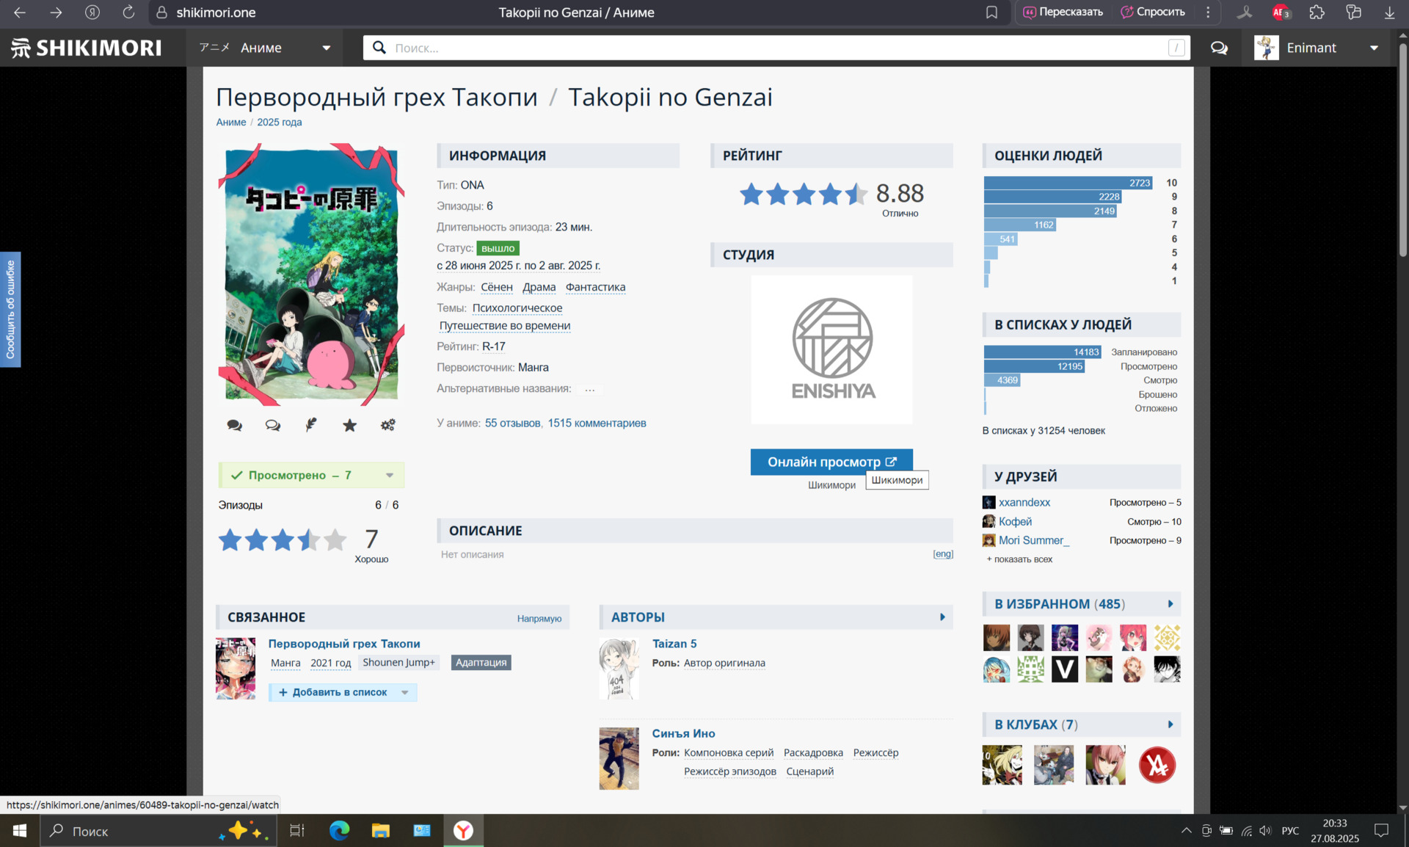
Task: Switch description to eng
Action: 943,554
